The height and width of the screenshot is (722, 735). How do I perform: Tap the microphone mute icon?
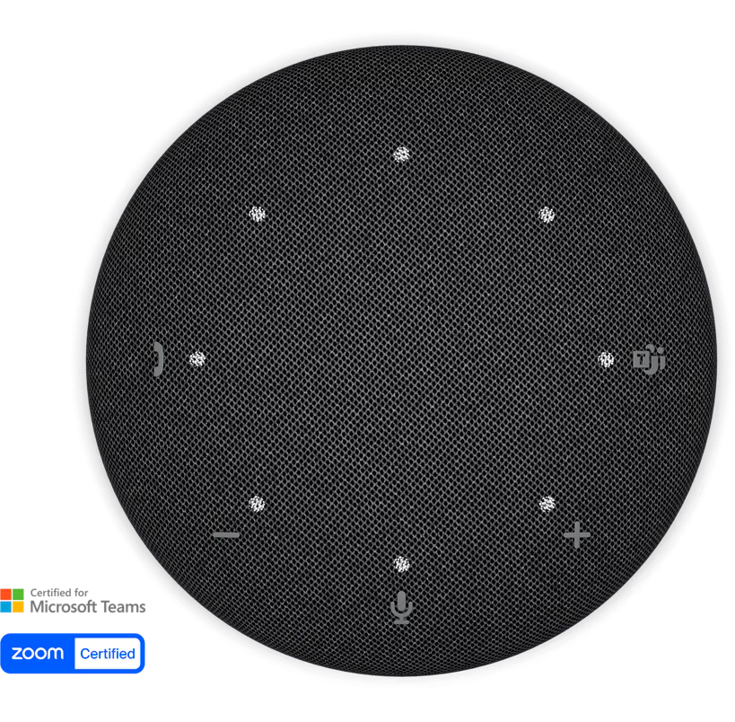402,608
